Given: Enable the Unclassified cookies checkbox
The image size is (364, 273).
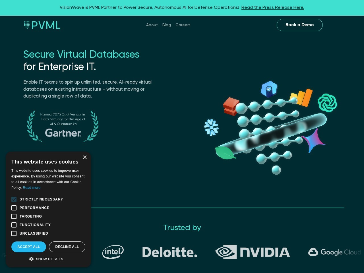Looking at the screenshot, I should (x=14, y=233).
